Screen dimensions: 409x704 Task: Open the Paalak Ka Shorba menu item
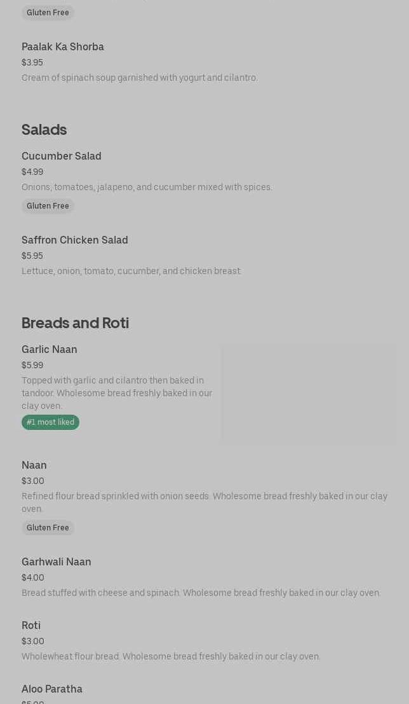(x=63, y=47)
